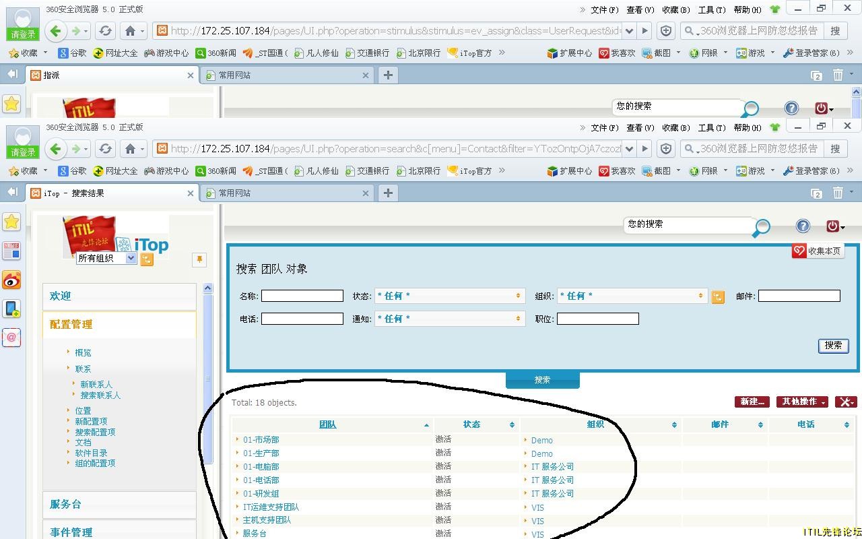Click 请登录 avatar in 搜索结果 window
This screenshot has width=862, height=539.
(22, 142)
